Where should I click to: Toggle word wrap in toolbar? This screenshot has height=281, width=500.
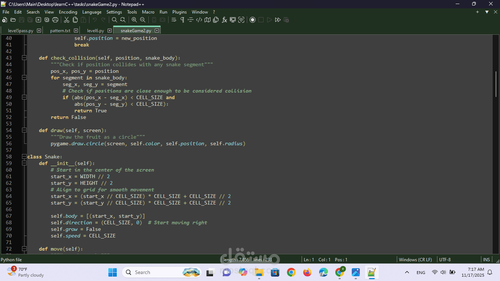pyautogui.click(x=174, y=20)
